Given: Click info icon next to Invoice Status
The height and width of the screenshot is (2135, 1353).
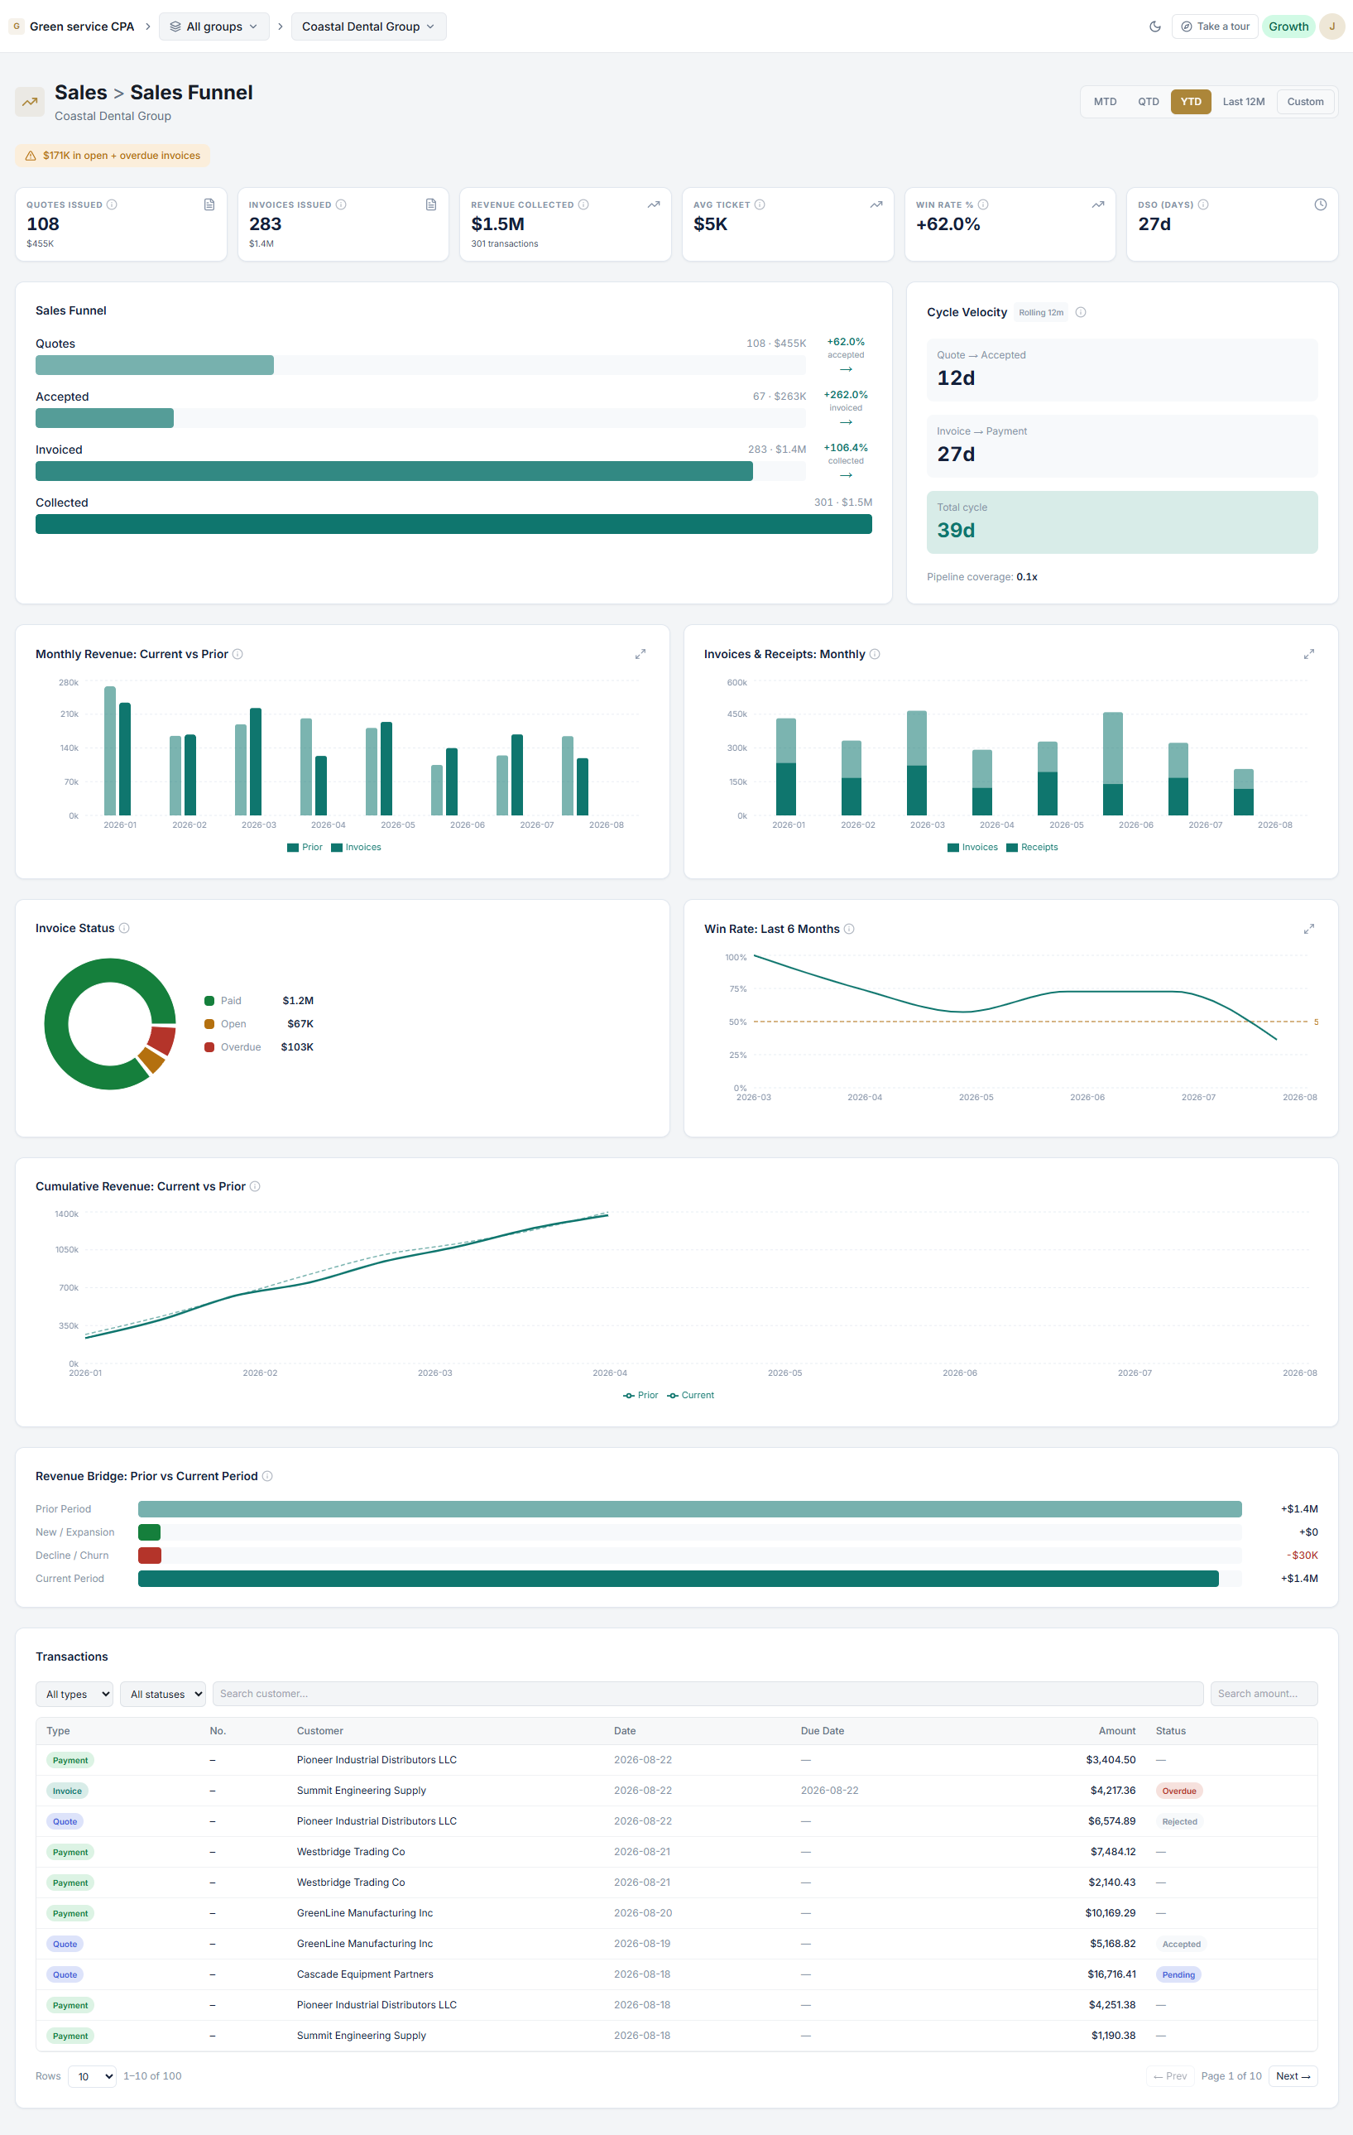Looking at the screenshot, I should click(x=124, y=928).
